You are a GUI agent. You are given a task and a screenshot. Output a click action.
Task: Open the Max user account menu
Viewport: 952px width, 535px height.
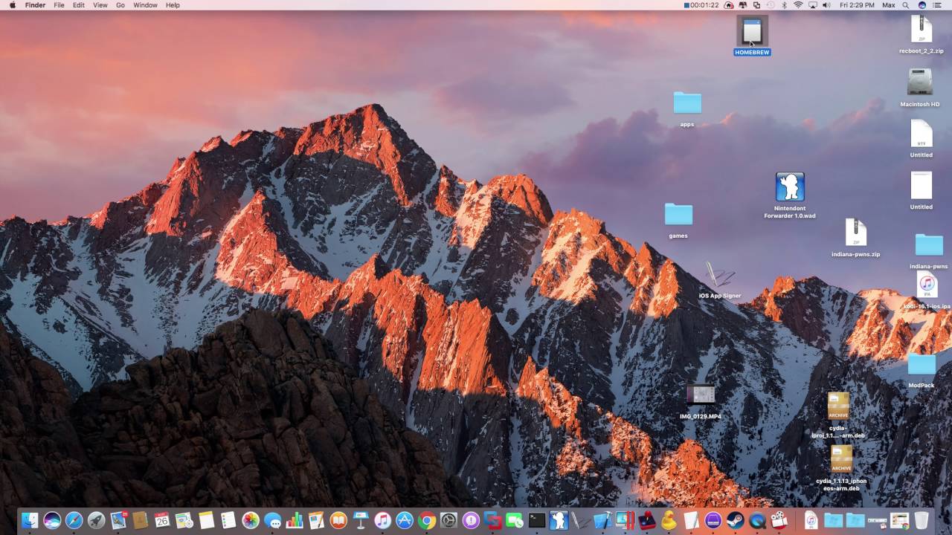tap(889, 5)
